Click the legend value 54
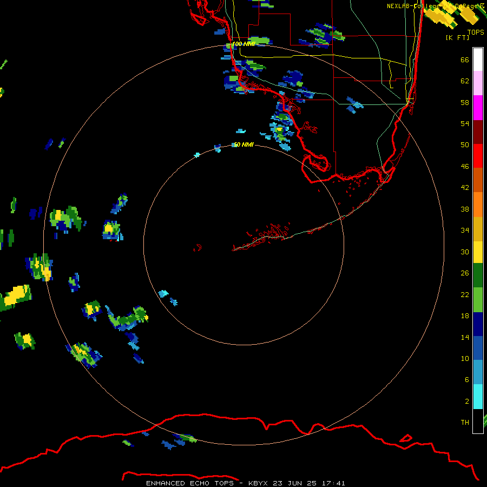The image size is (487, 487). (x=465, y=123)
